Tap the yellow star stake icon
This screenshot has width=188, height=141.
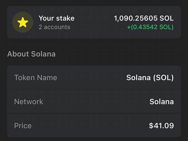click(23, 22)
